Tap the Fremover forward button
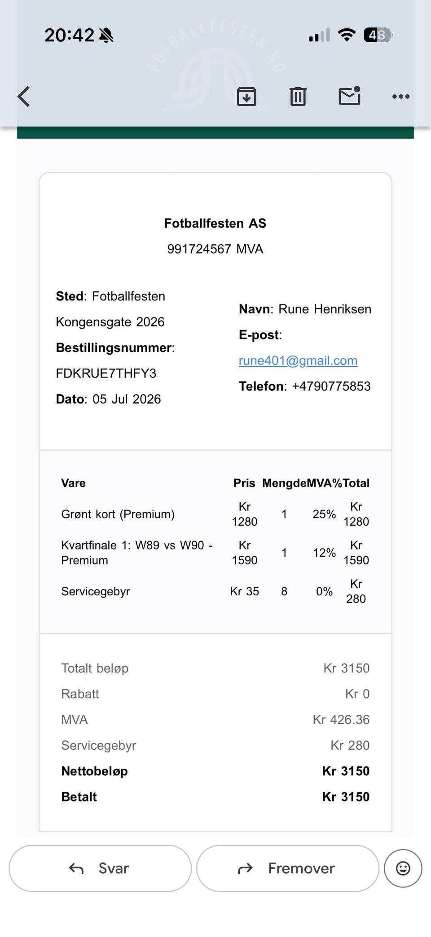 [288, 868]
